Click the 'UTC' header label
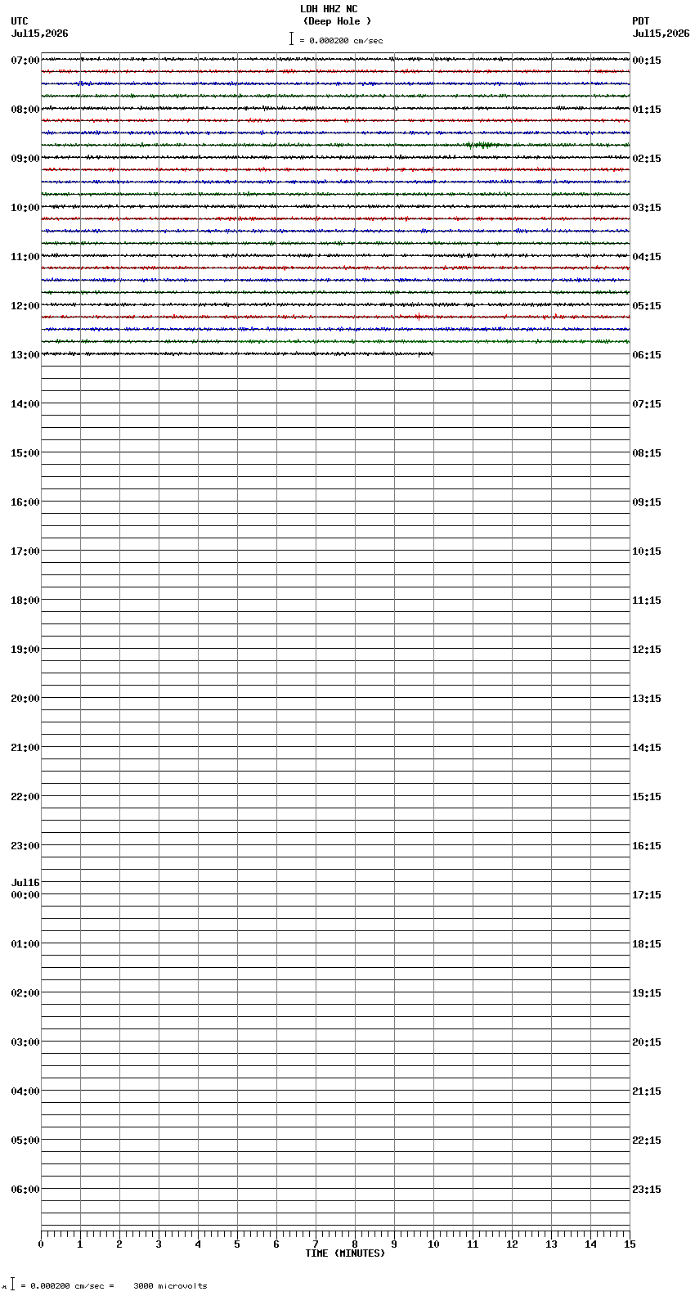Viewport: 695px width, 1296px height. [20, 21]
